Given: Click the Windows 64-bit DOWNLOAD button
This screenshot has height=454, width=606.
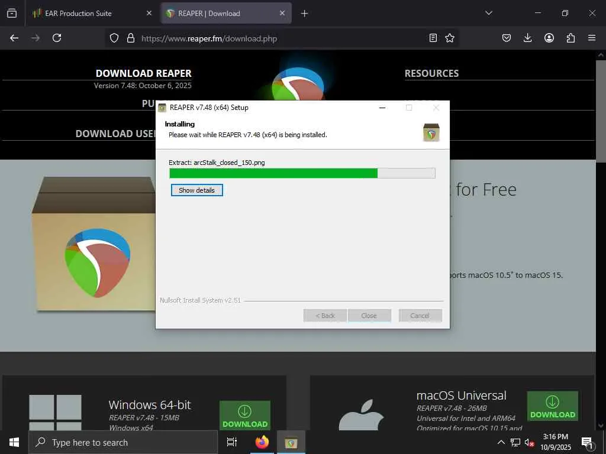Looking at the screenshot, I should coord(245,416).
